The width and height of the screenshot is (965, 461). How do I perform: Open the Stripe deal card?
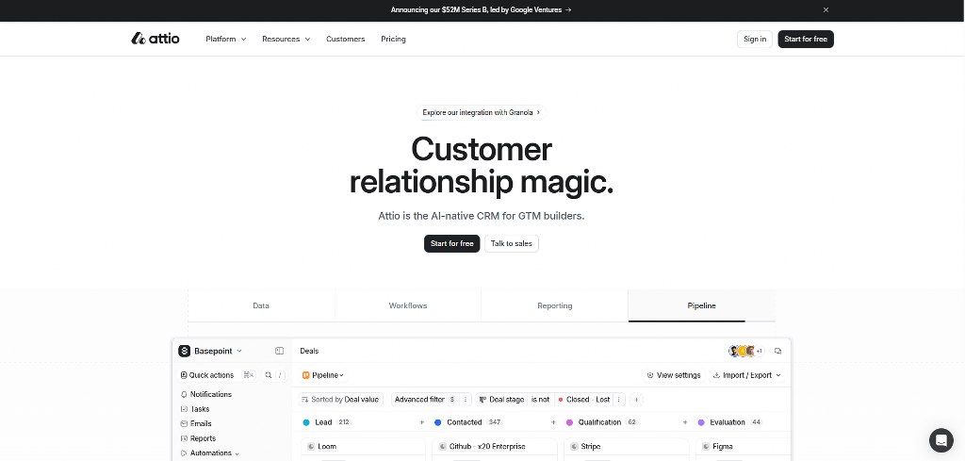[x=627, y=450]
